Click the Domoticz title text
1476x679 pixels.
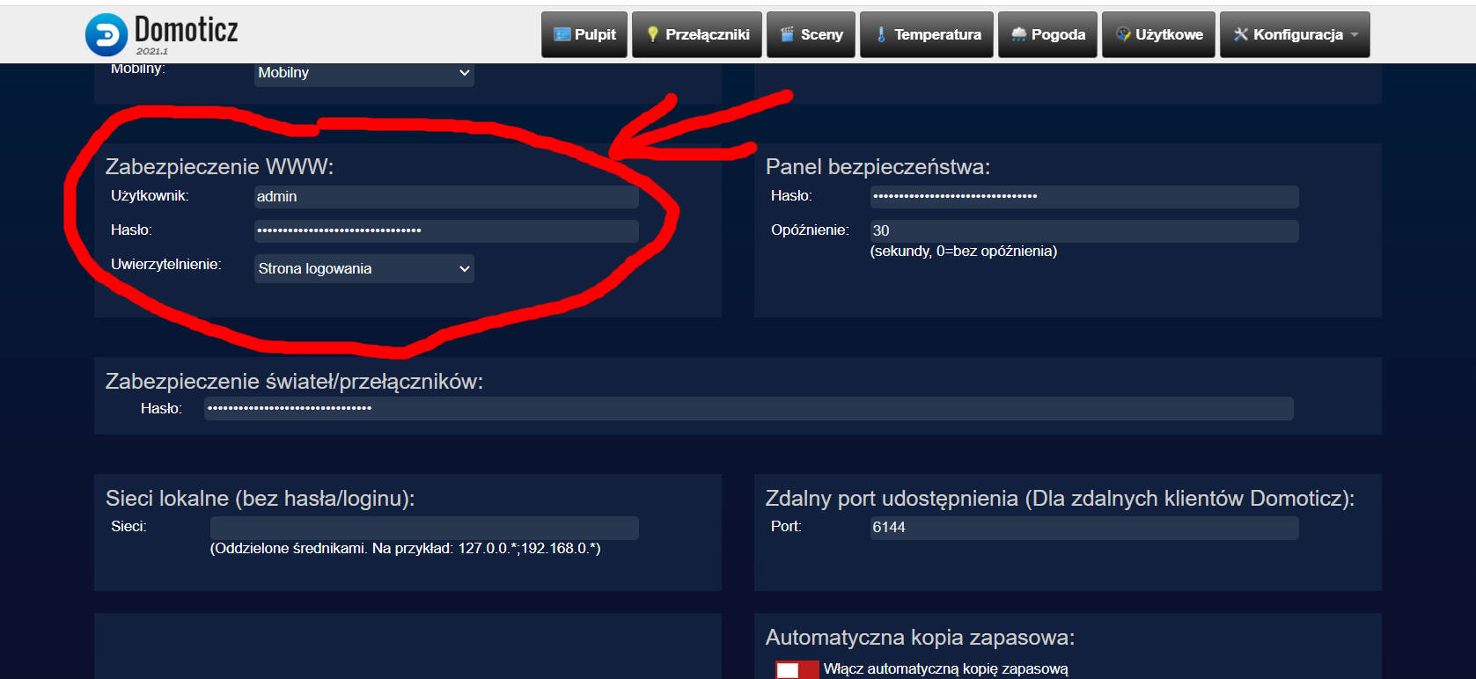point(187,30)
